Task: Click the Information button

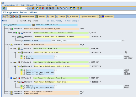Action: 108,16
